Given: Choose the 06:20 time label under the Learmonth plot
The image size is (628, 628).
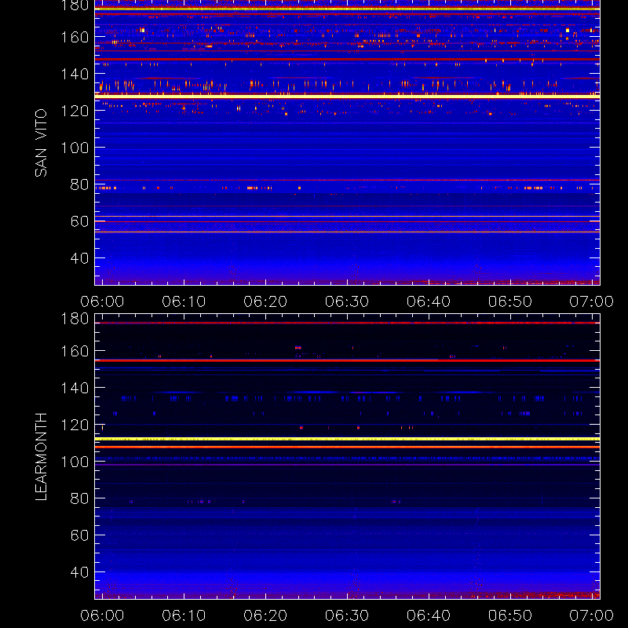Looking at the screenshot, I should 265,615.
